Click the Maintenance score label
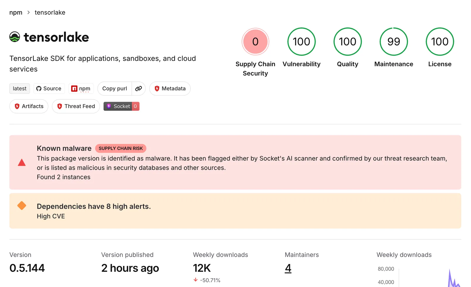The image size is (471, 287). (394, 64)
